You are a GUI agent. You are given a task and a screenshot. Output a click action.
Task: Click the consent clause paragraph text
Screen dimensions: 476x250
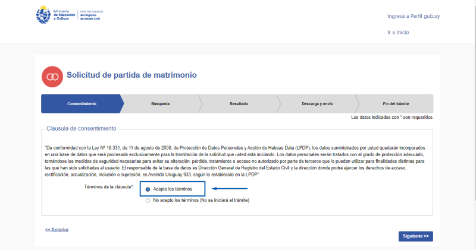point(238,160)
